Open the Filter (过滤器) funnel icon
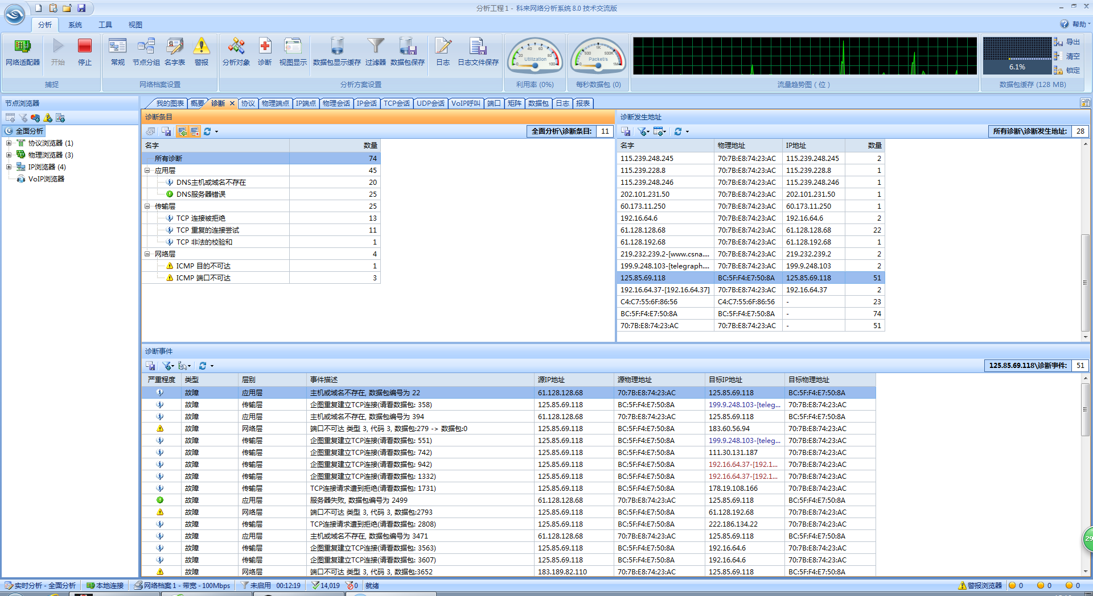Screen dimensions: 1093x596 pyautogui.click(x=375, y=47)
